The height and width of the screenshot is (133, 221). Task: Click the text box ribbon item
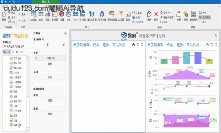137,13
